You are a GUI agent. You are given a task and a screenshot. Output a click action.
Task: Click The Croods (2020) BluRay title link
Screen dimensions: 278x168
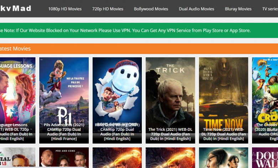click(x=266, y=132)
